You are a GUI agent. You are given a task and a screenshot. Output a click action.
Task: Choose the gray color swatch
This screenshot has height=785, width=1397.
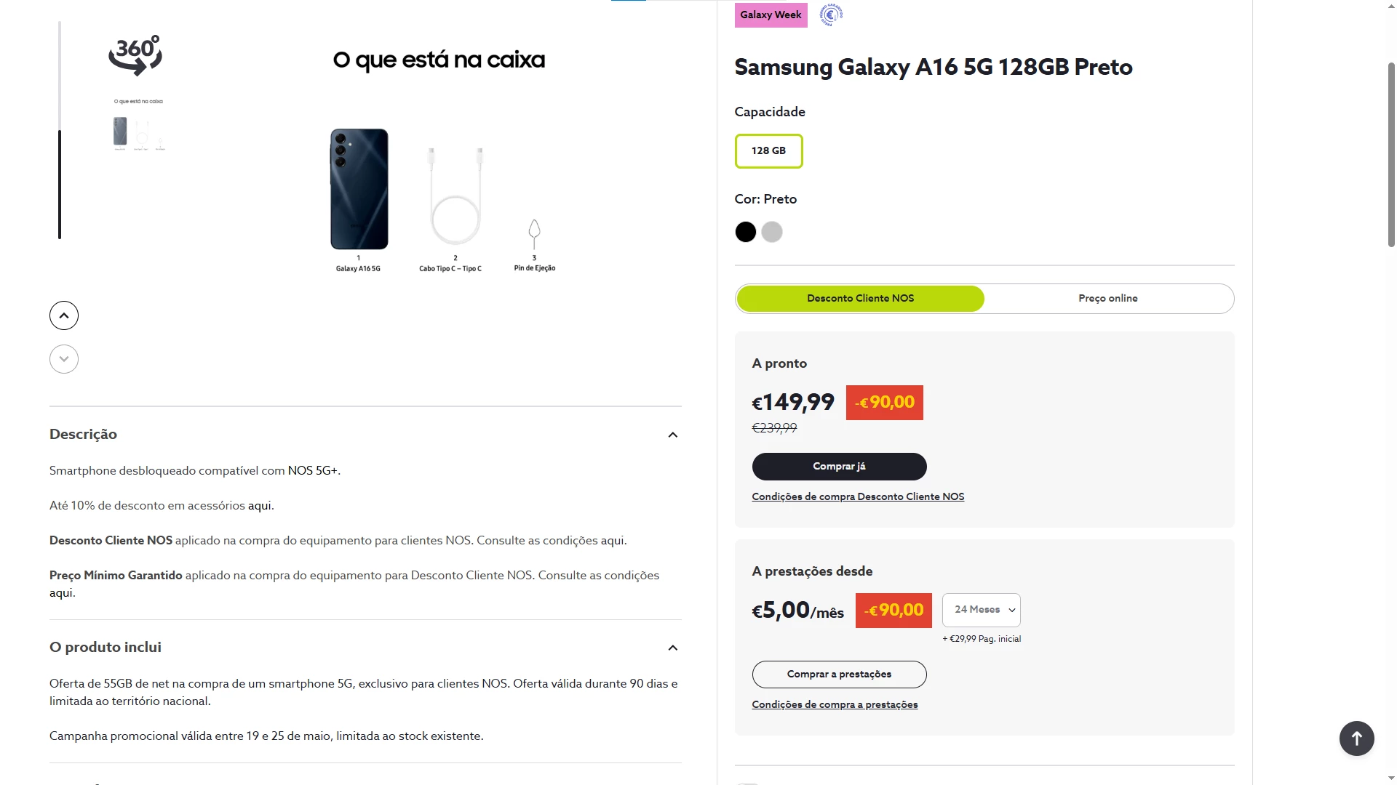pos(771,232)
